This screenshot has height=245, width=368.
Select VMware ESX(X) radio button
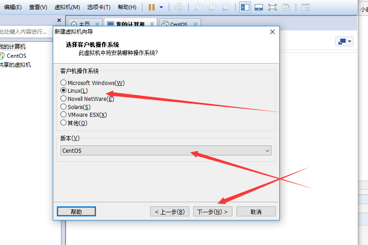(63, 115)
